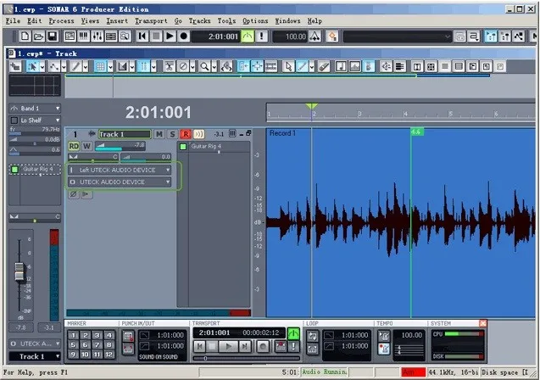Screen dimensions: 540x380
Task: Close the large transport panel with red X
Action: (x=483, y=323)
